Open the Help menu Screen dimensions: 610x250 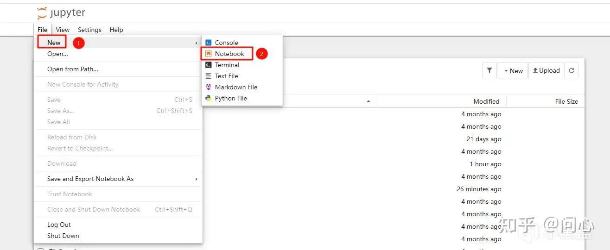(x=116, y=30)
